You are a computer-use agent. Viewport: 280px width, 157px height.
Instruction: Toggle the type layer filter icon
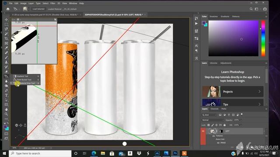pos(229,115)
